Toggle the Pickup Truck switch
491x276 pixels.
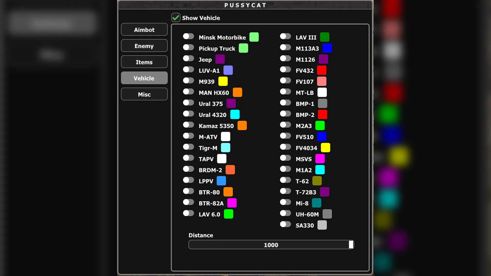[x=188, y=47]
